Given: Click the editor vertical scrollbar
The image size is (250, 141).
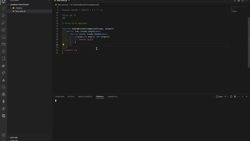Looking at the screenshot, I should [x=249, y=42].
